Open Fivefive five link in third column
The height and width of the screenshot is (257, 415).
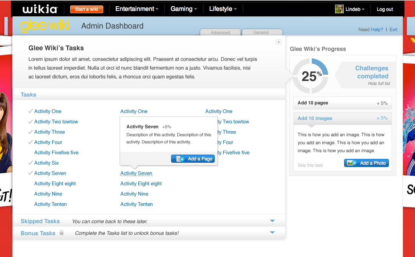coord(234,153)
